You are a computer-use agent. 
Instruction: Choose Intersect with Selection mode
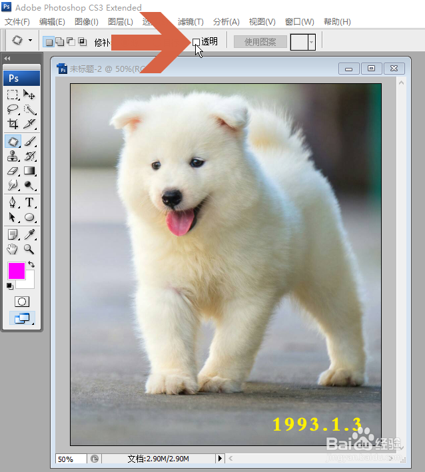(x=82, y=42)
